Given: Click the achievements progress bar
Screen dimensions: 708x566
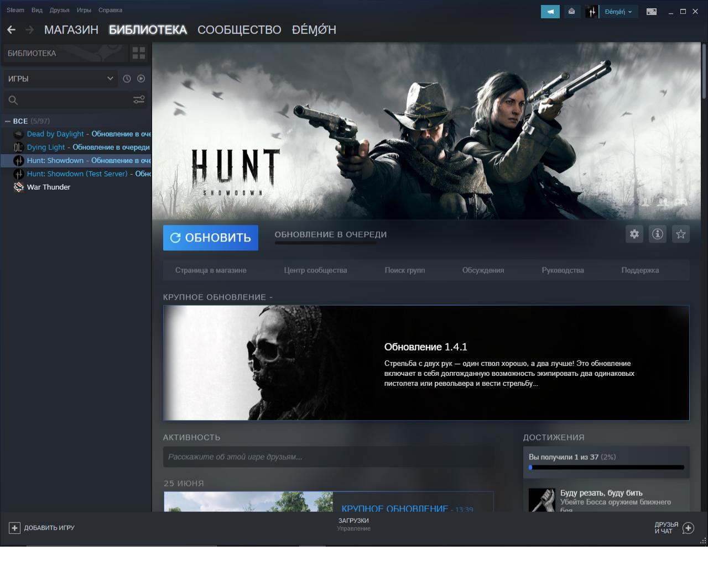Looking at the screenshot, I should click(606, 468).
